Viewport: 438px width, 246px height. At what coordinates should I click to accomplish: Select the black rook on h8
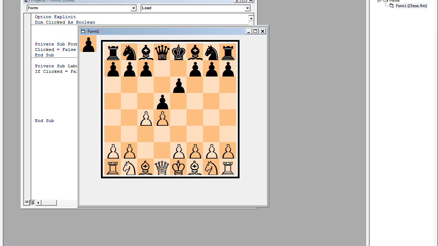[228, 52]
